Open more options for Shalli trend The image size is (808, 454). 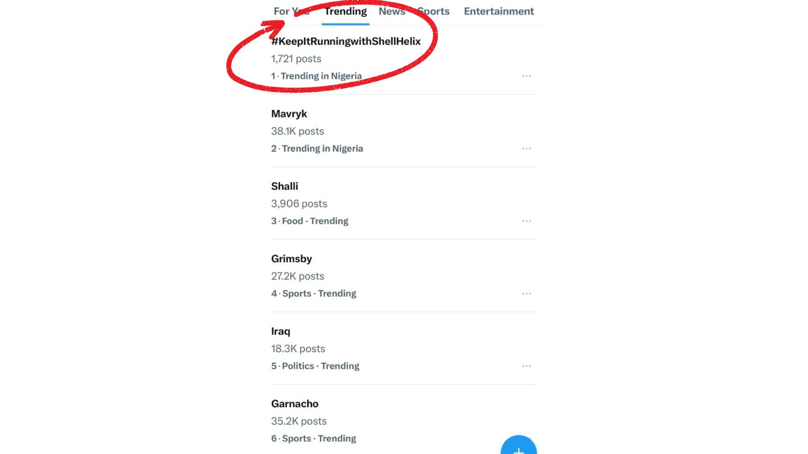click(x=526, y=221)
